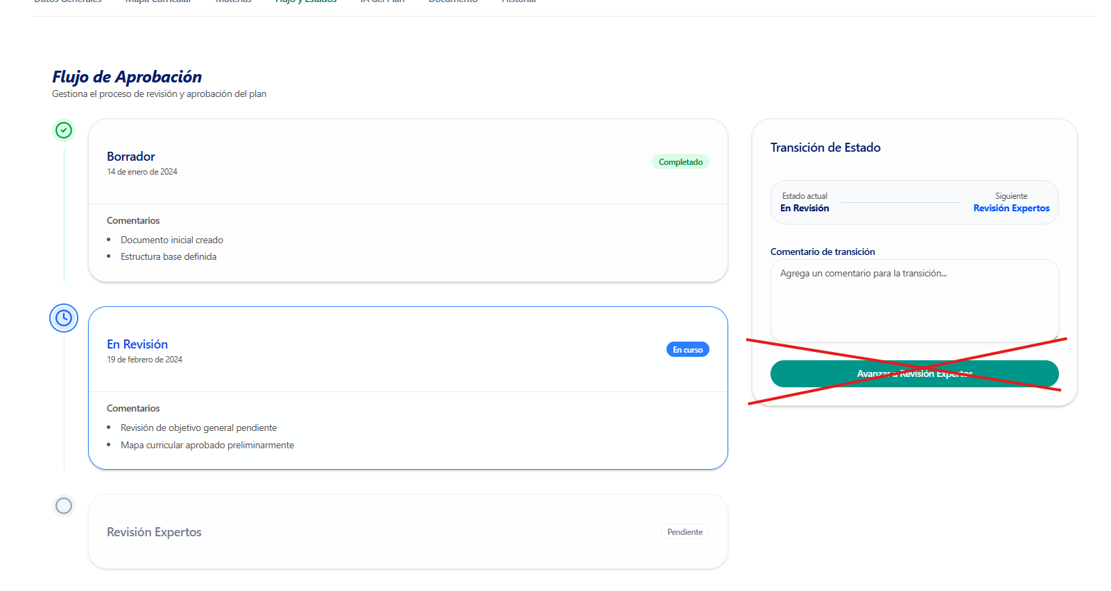Focus the Comentario de transición text area
Viewport: 1111px width, 591px height.
point(913,300)
